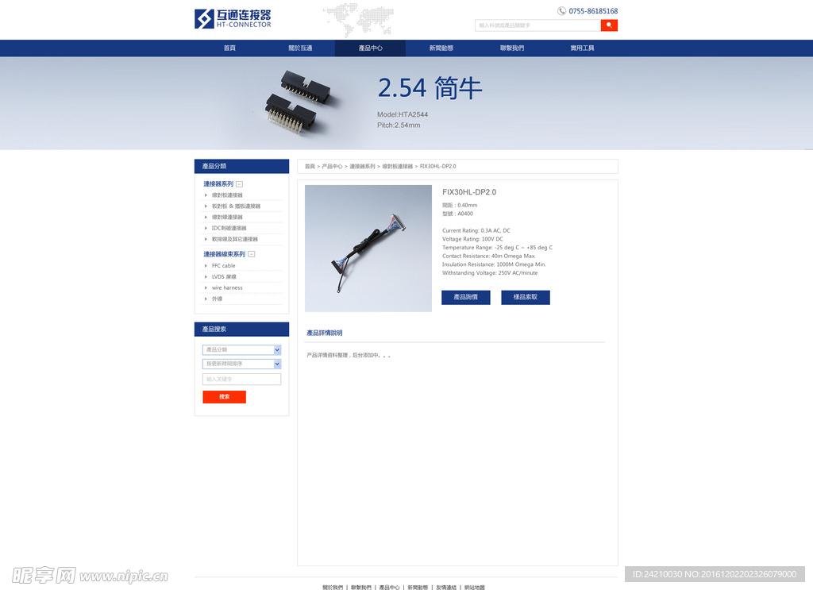Click the red 搜索 button in sidebar

tap(224, 397)
